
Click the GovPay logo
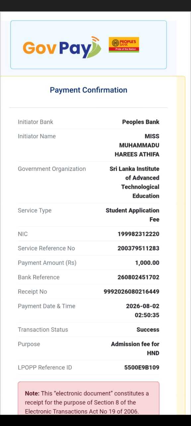point(62,47)
